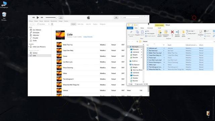Viewport: 215px width, 121px height.
Task: Open the Özellikler button in the ribbon
Action: coord(201,33)
